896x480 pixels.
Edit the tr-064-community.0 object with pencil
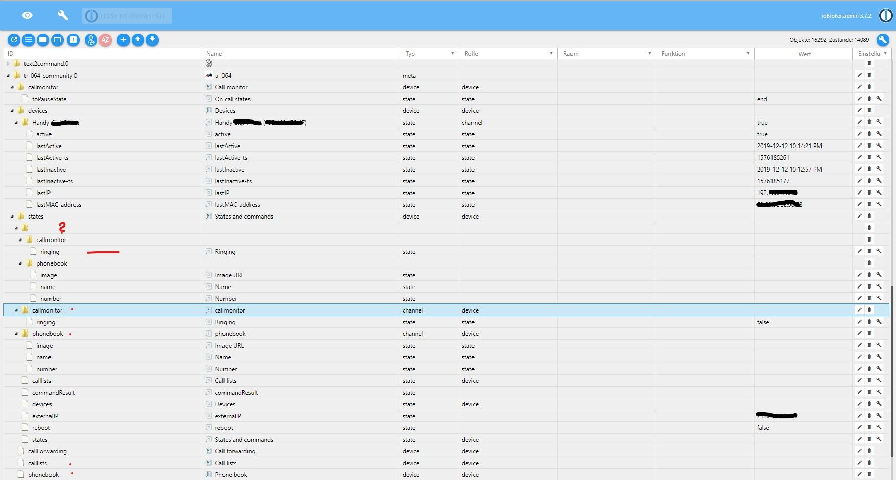tap(860, 75)
